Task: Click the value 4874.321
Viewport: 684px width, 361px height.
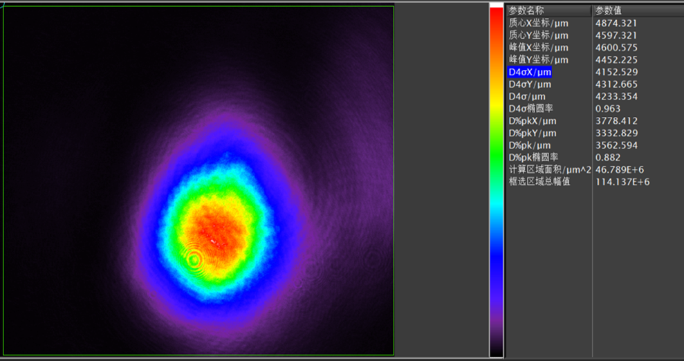Action: [616, 23]
